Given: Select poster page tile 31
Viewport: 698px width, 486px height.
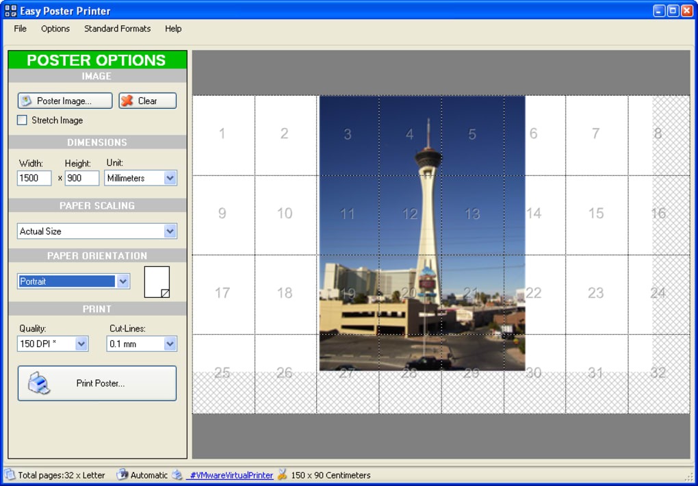Looking at the screenshot, I should (597, 374).
